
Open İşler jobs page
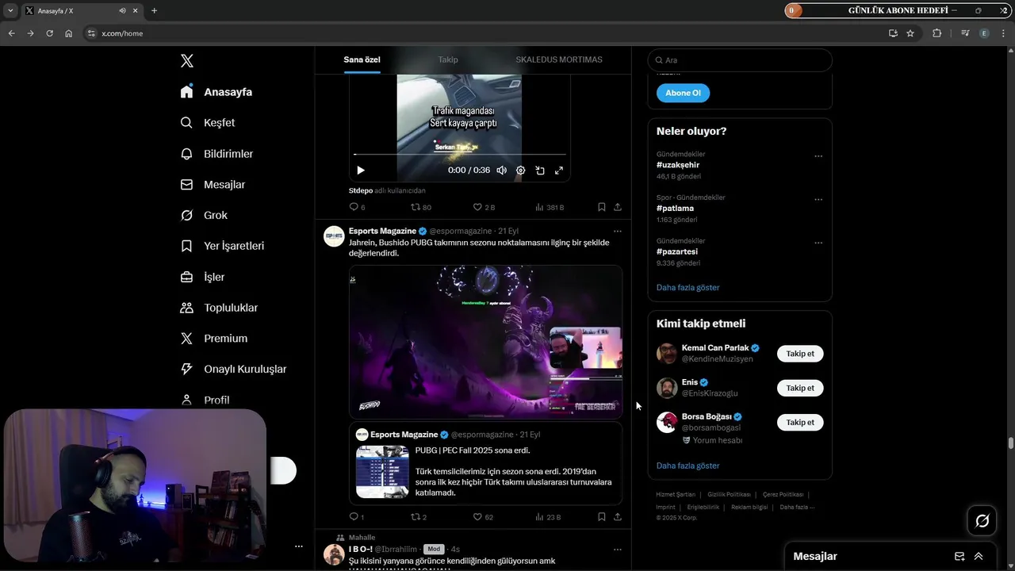(202, 277)
